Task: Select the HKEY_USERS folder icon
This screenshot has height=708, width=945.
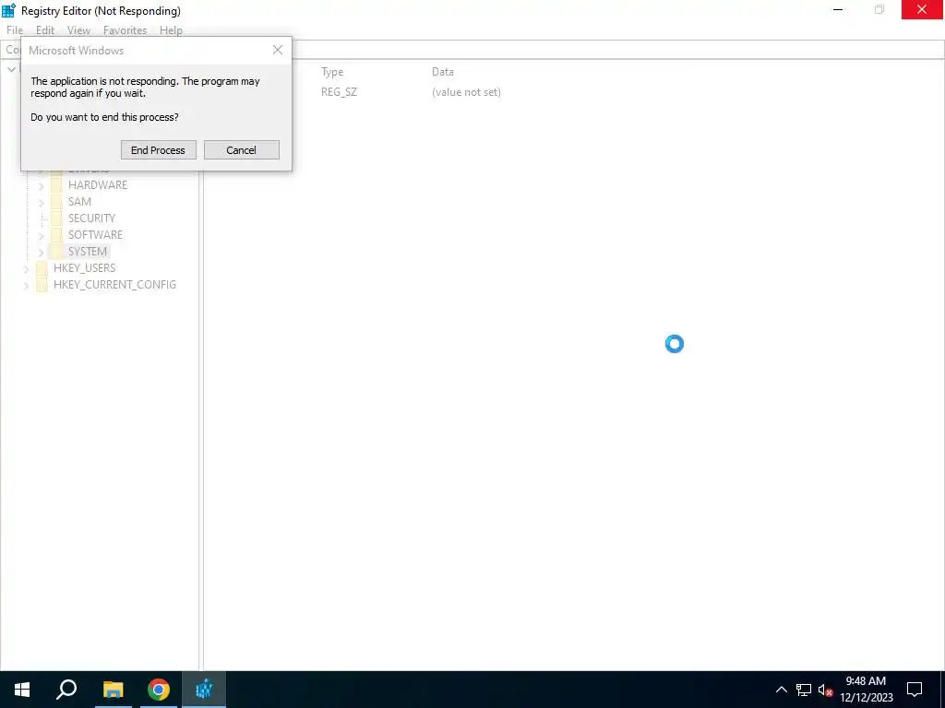Action: point(42,268)
